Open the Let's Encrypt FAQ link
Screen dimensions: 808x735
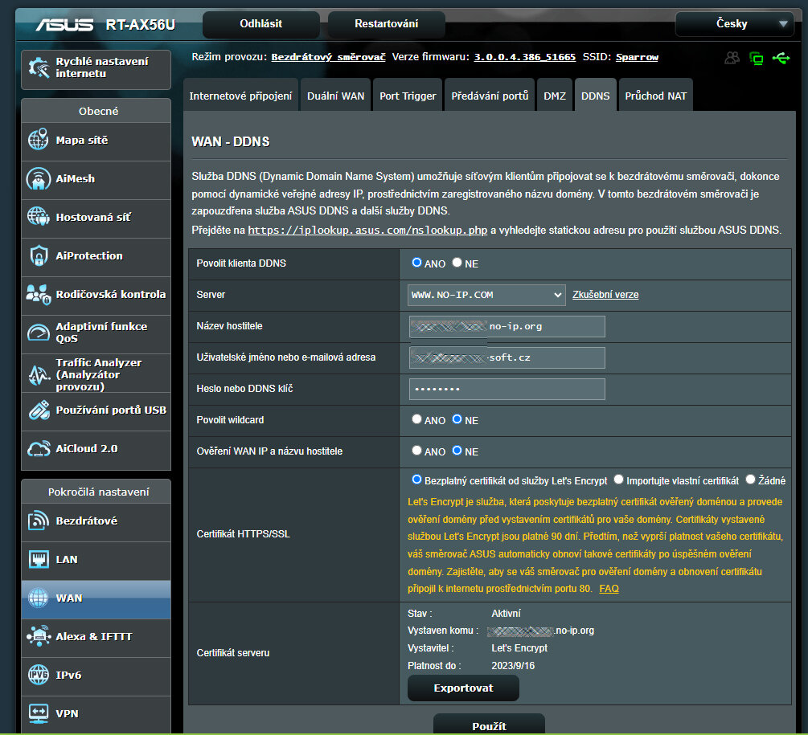[609, 588]
